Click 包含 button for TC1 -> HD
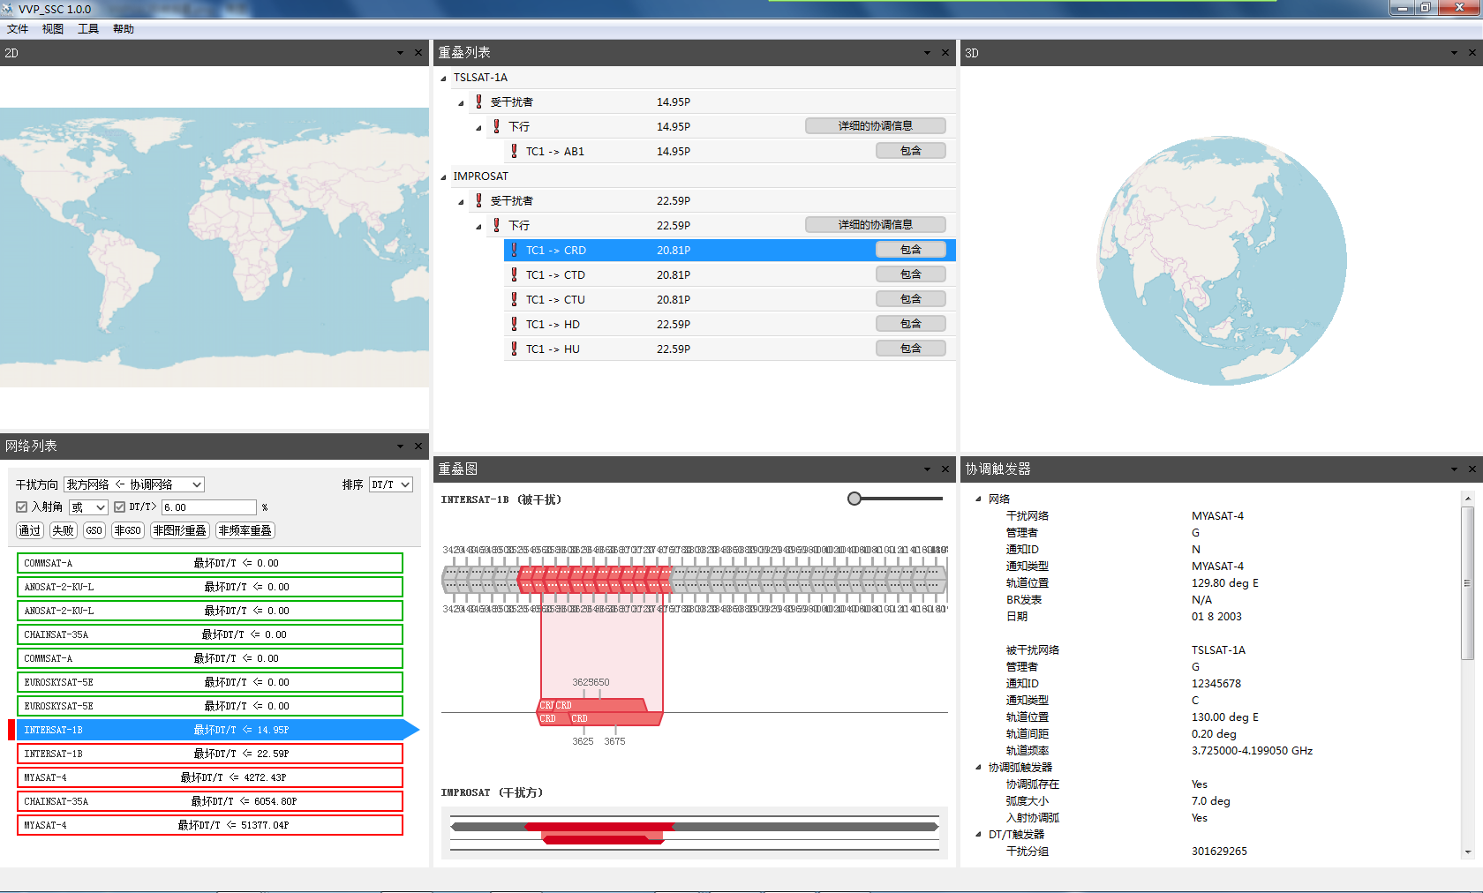Image resolution: width=1483 pixels, height=893 pixels. click(911, 324)
